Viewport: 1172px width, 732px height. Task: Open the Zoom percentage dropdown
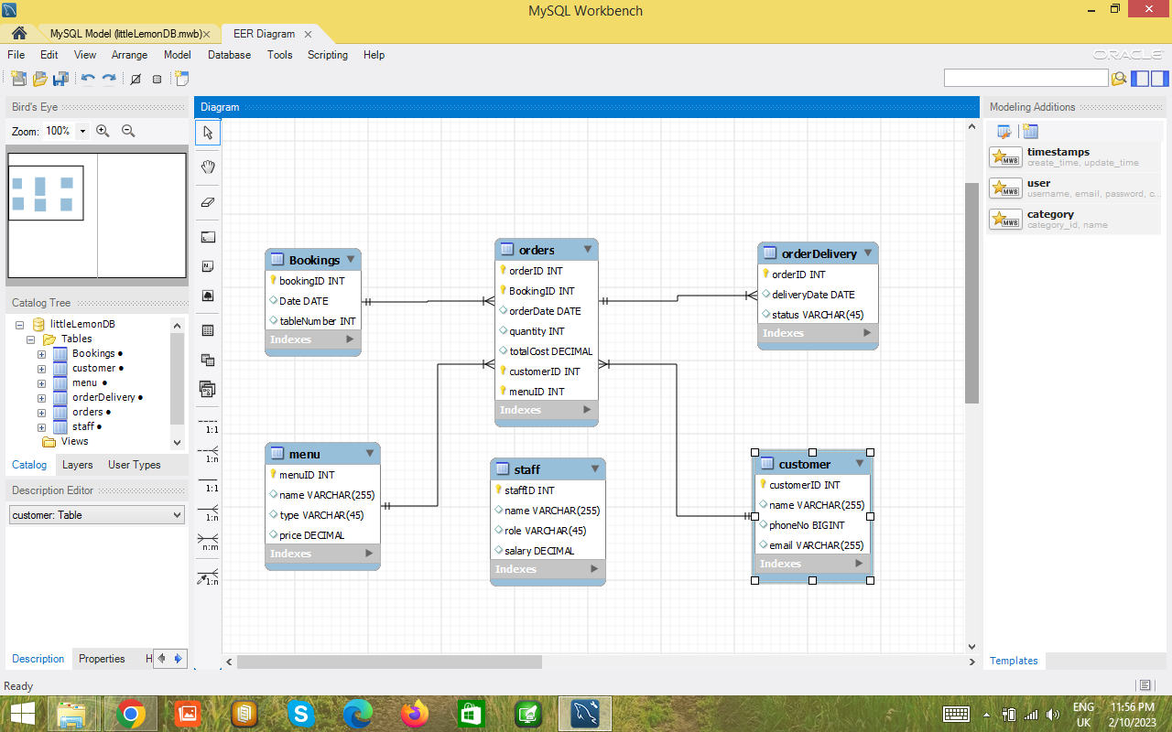point(84,130)
